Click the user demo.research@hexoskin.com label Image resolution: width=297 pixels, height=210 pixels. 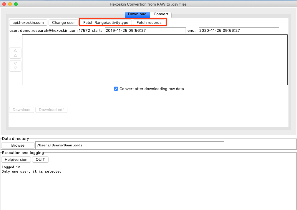[x=50, y=31]
